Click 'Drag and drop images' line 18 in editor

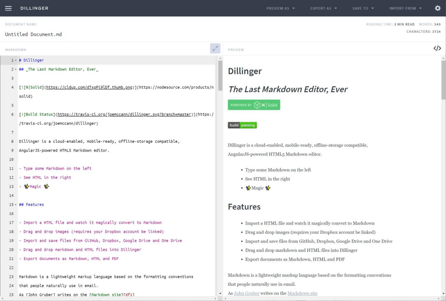point(91,232)
